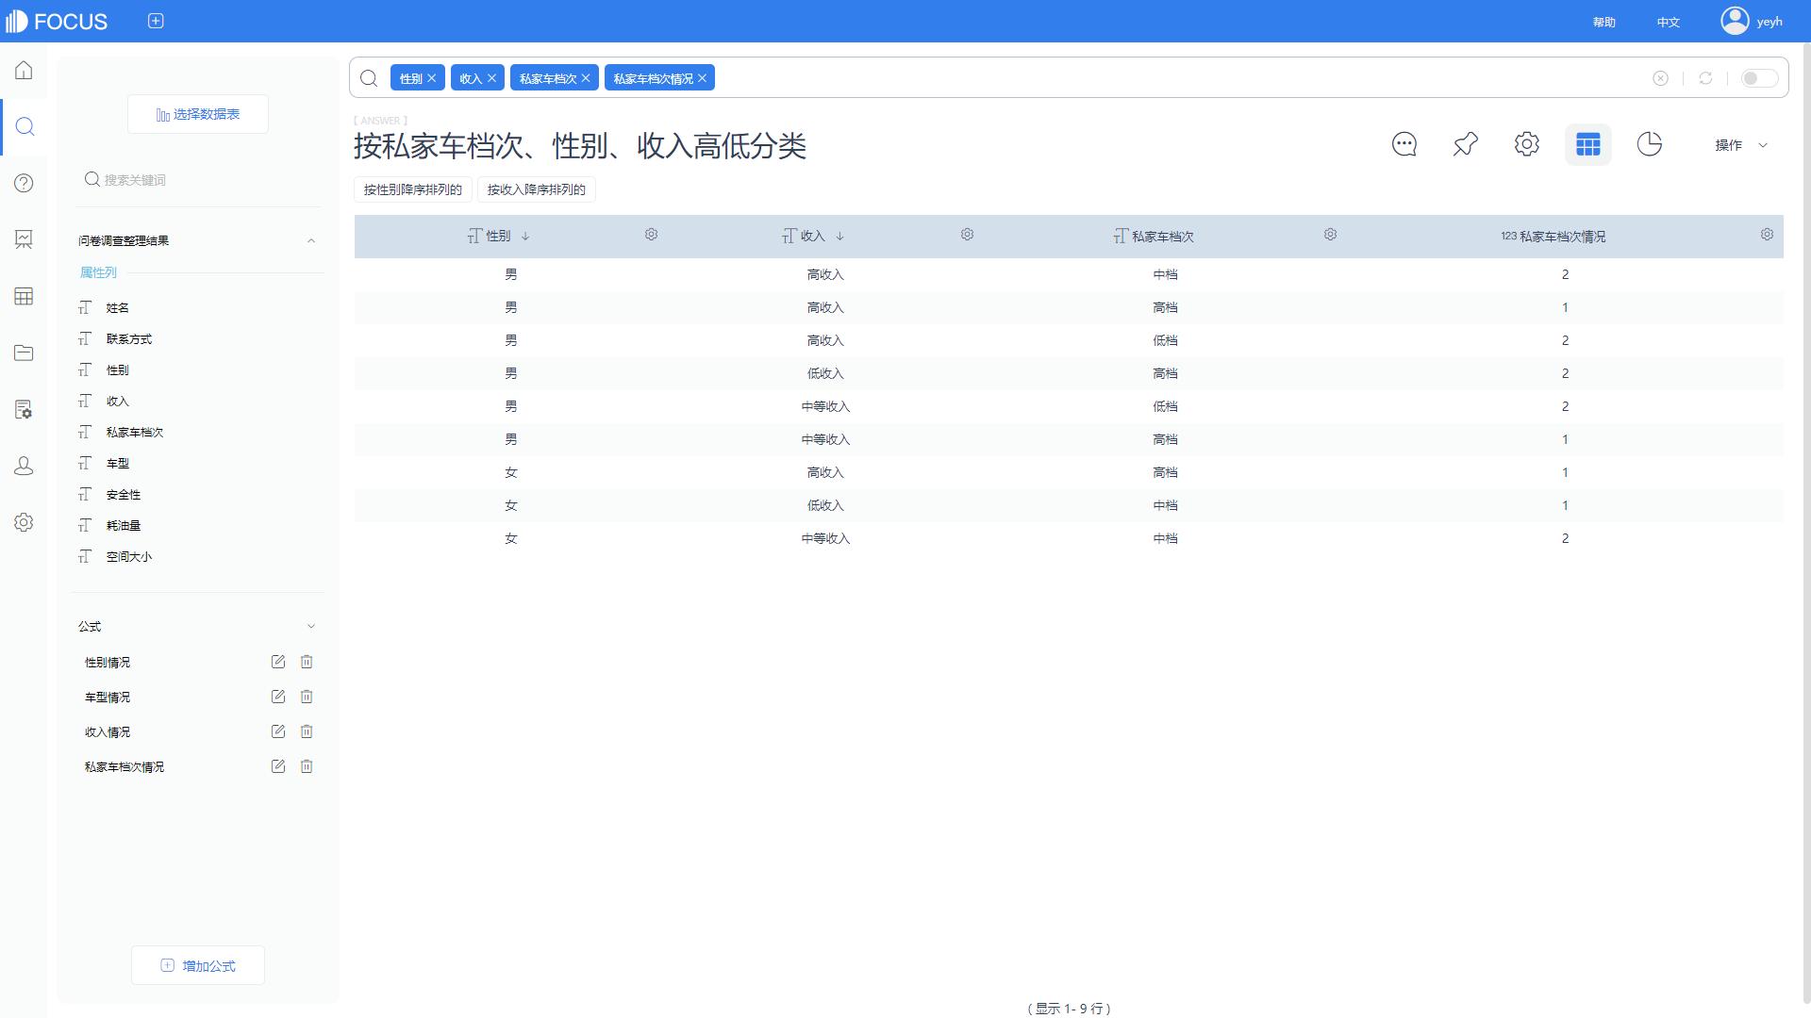Viewport: 1811px width, 1018px height.
Task: Refresh the search results
Action: pyautogui.click(x=1705, y=78)
